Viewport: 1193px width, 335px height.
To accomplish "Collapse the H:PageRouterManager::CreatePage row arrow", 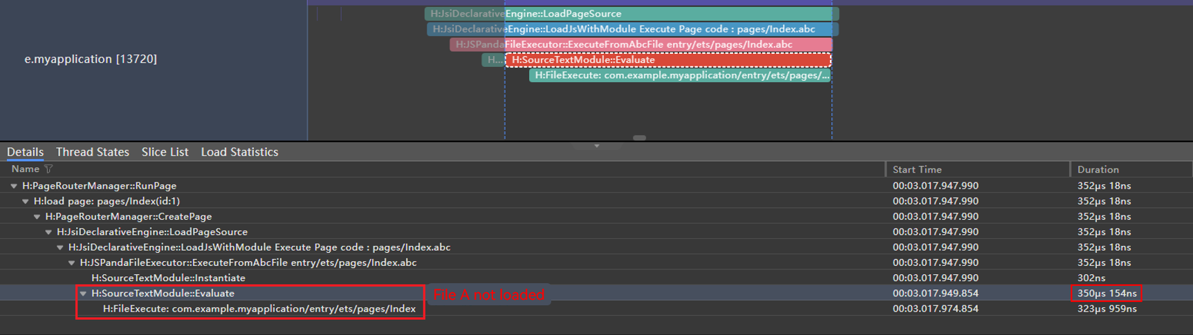I will pyautogui.click(x=37, y=217).
